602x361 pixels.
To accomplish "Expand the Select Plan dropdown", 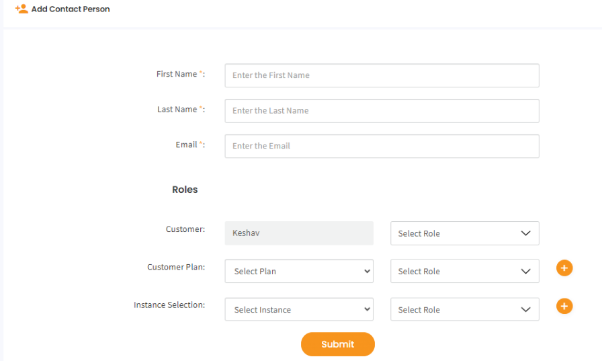I will 299,271.
